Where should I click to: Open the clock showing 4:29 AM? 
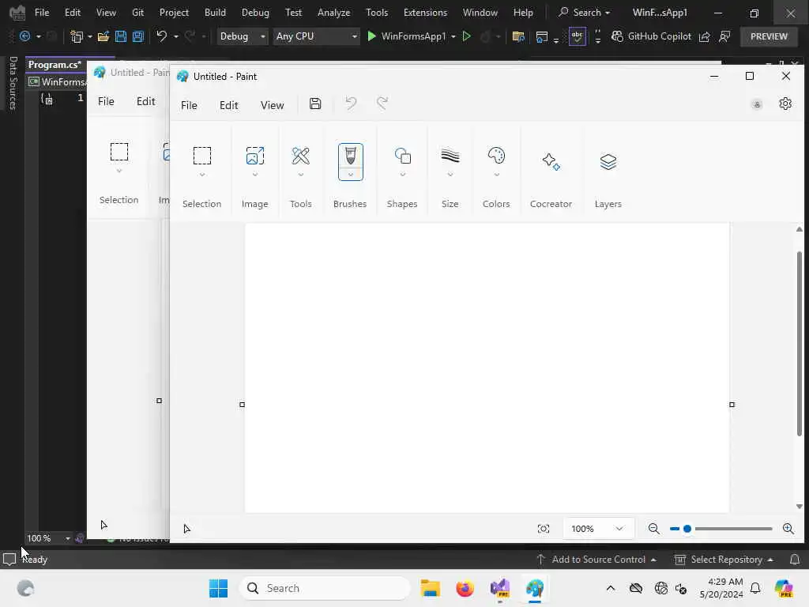tap(721, 588)
